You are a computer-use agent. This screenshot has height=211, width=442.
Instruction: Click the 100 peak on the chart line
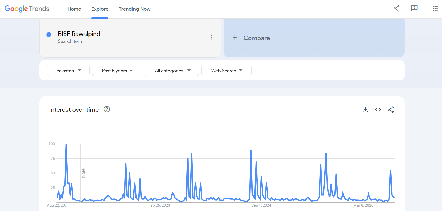click(66, 144)
